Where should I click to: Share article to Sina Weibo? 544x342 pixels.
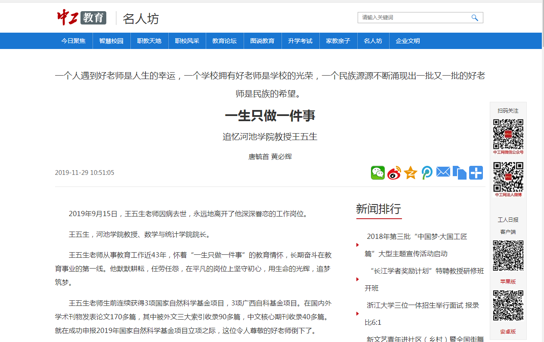(x=394, y=173)
